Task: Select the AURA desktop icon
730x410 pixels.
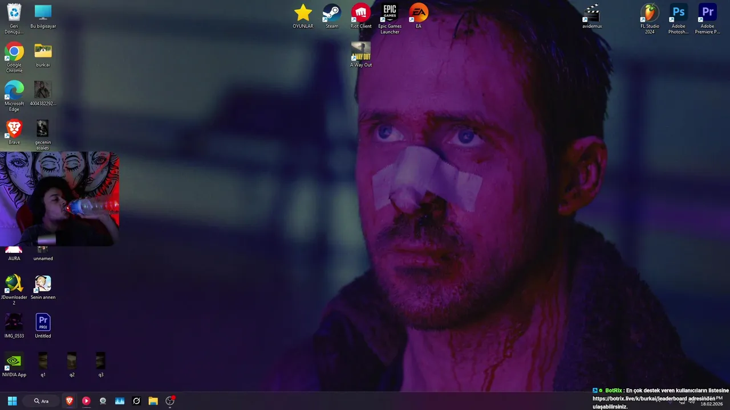Action: (x=14, y=254)
